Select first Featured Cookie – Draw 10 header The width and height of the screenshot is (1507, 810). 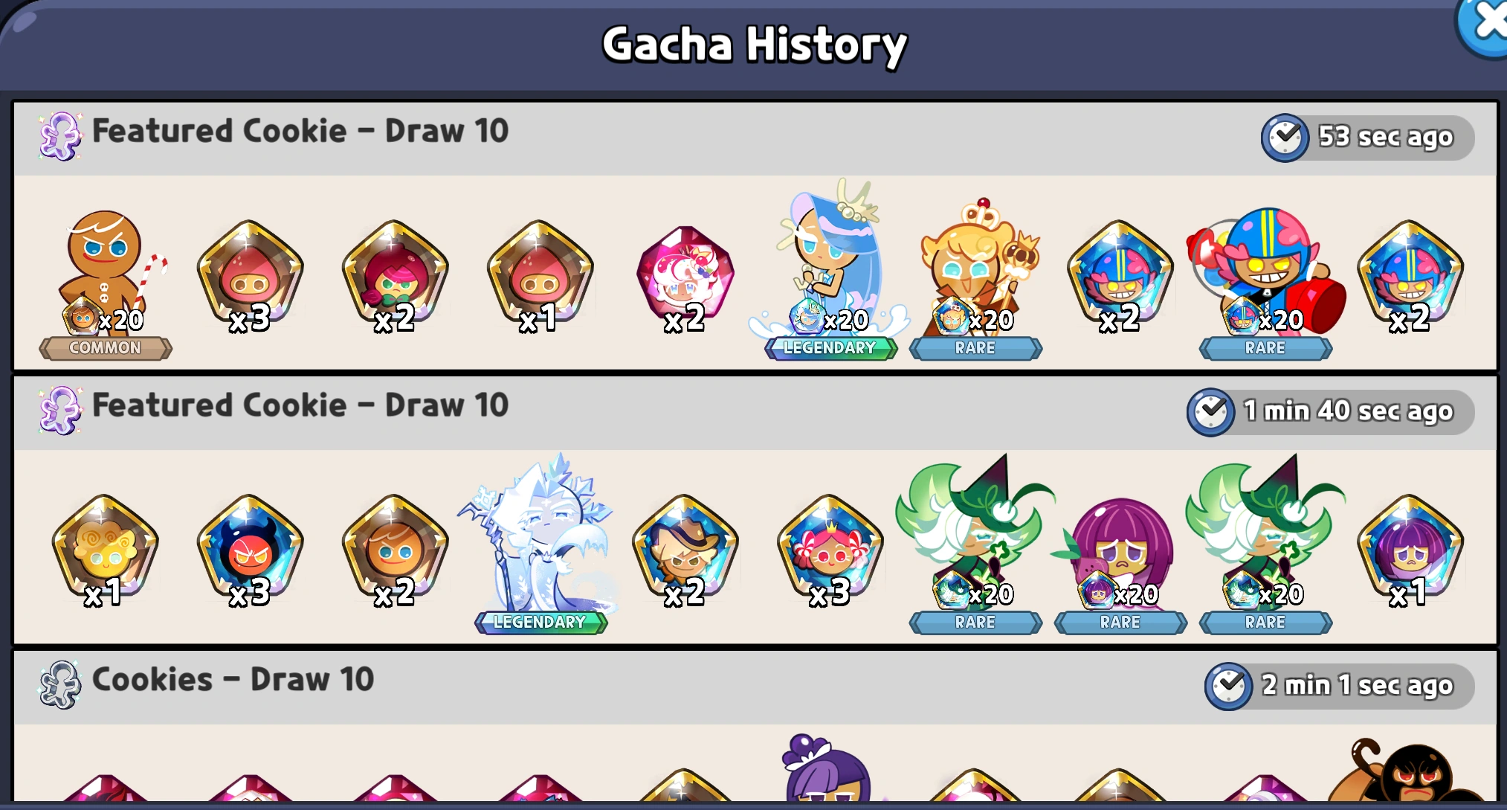coord(300,132)
